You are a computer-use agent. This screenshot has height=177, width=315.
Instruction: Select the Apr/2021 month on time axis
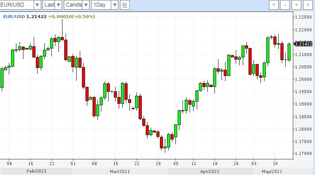pyautogui.click(x=210, y=172)
